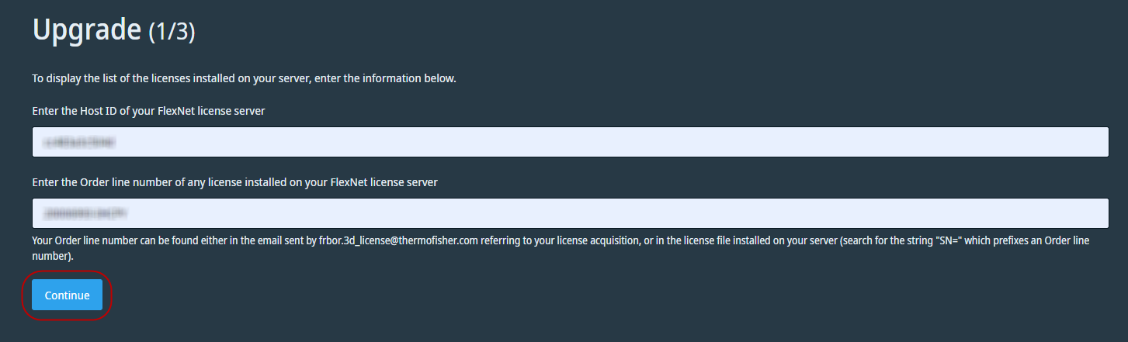Click the word "FlexNet" in Host ID label
The height and width of the screenshot is (342, 1128).
pyautogui.click(x=175, y=111)
